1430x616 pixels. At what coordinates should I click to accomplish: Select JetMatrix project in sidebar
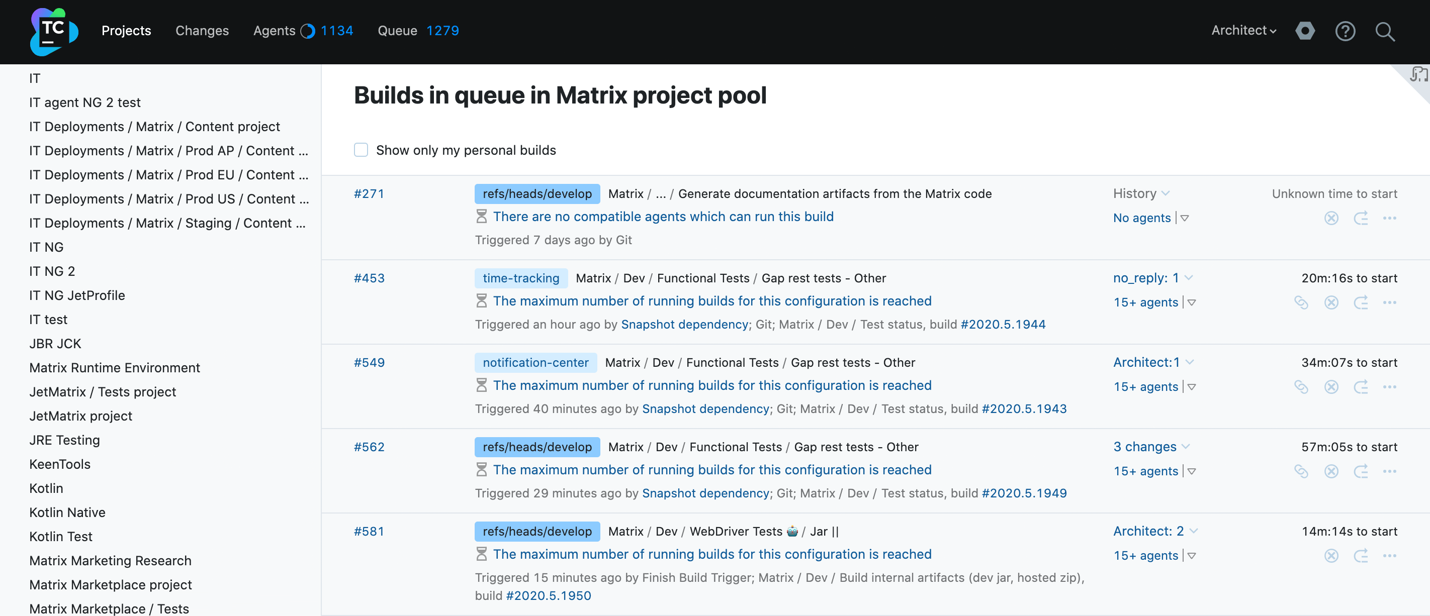pyautogui.click(x=80, y=416)
